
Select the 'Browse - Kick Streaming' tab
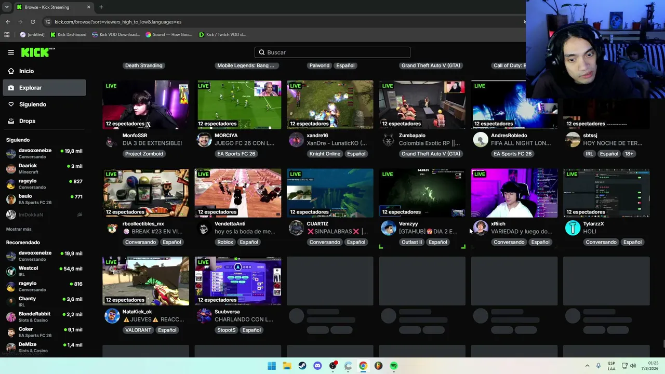tap(53, 7)
